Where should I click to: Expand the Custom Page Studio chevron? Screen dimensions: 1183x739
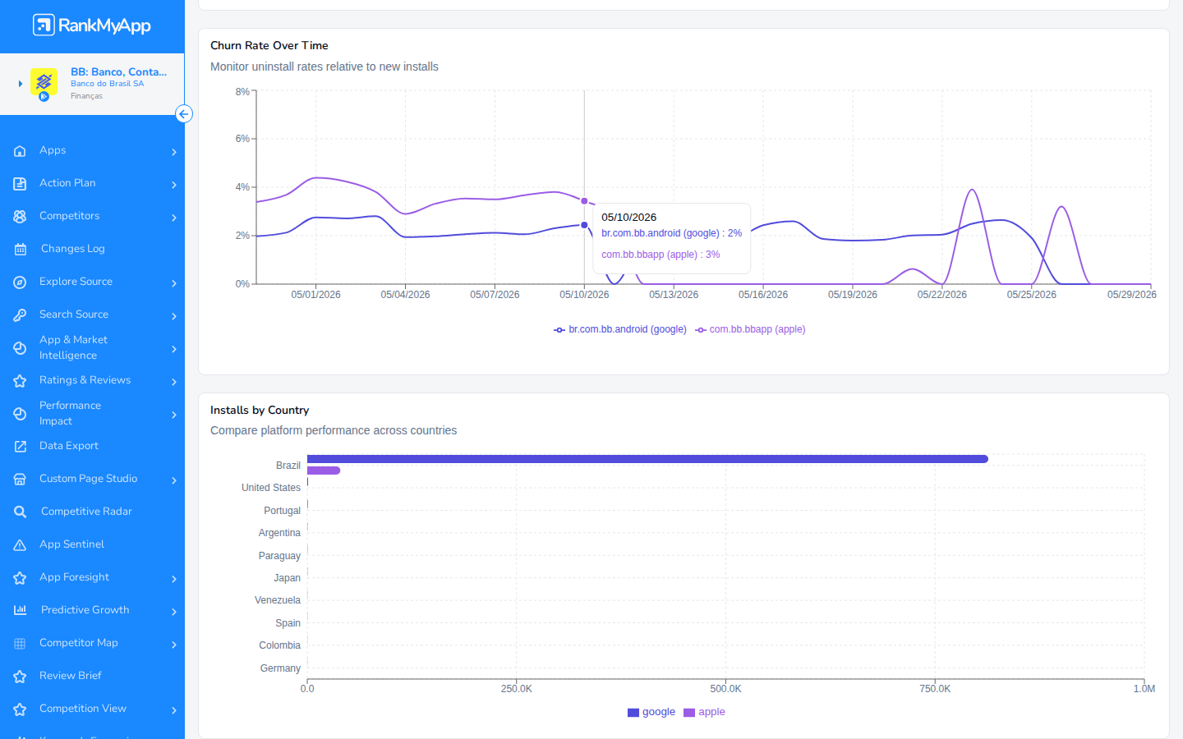coord(174,480)
